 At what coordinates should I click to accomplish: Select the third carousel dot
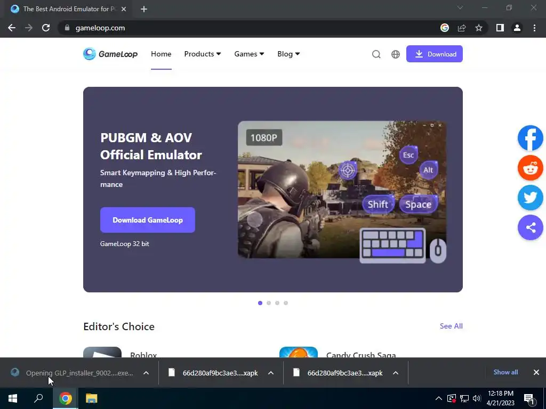[277, 303]
